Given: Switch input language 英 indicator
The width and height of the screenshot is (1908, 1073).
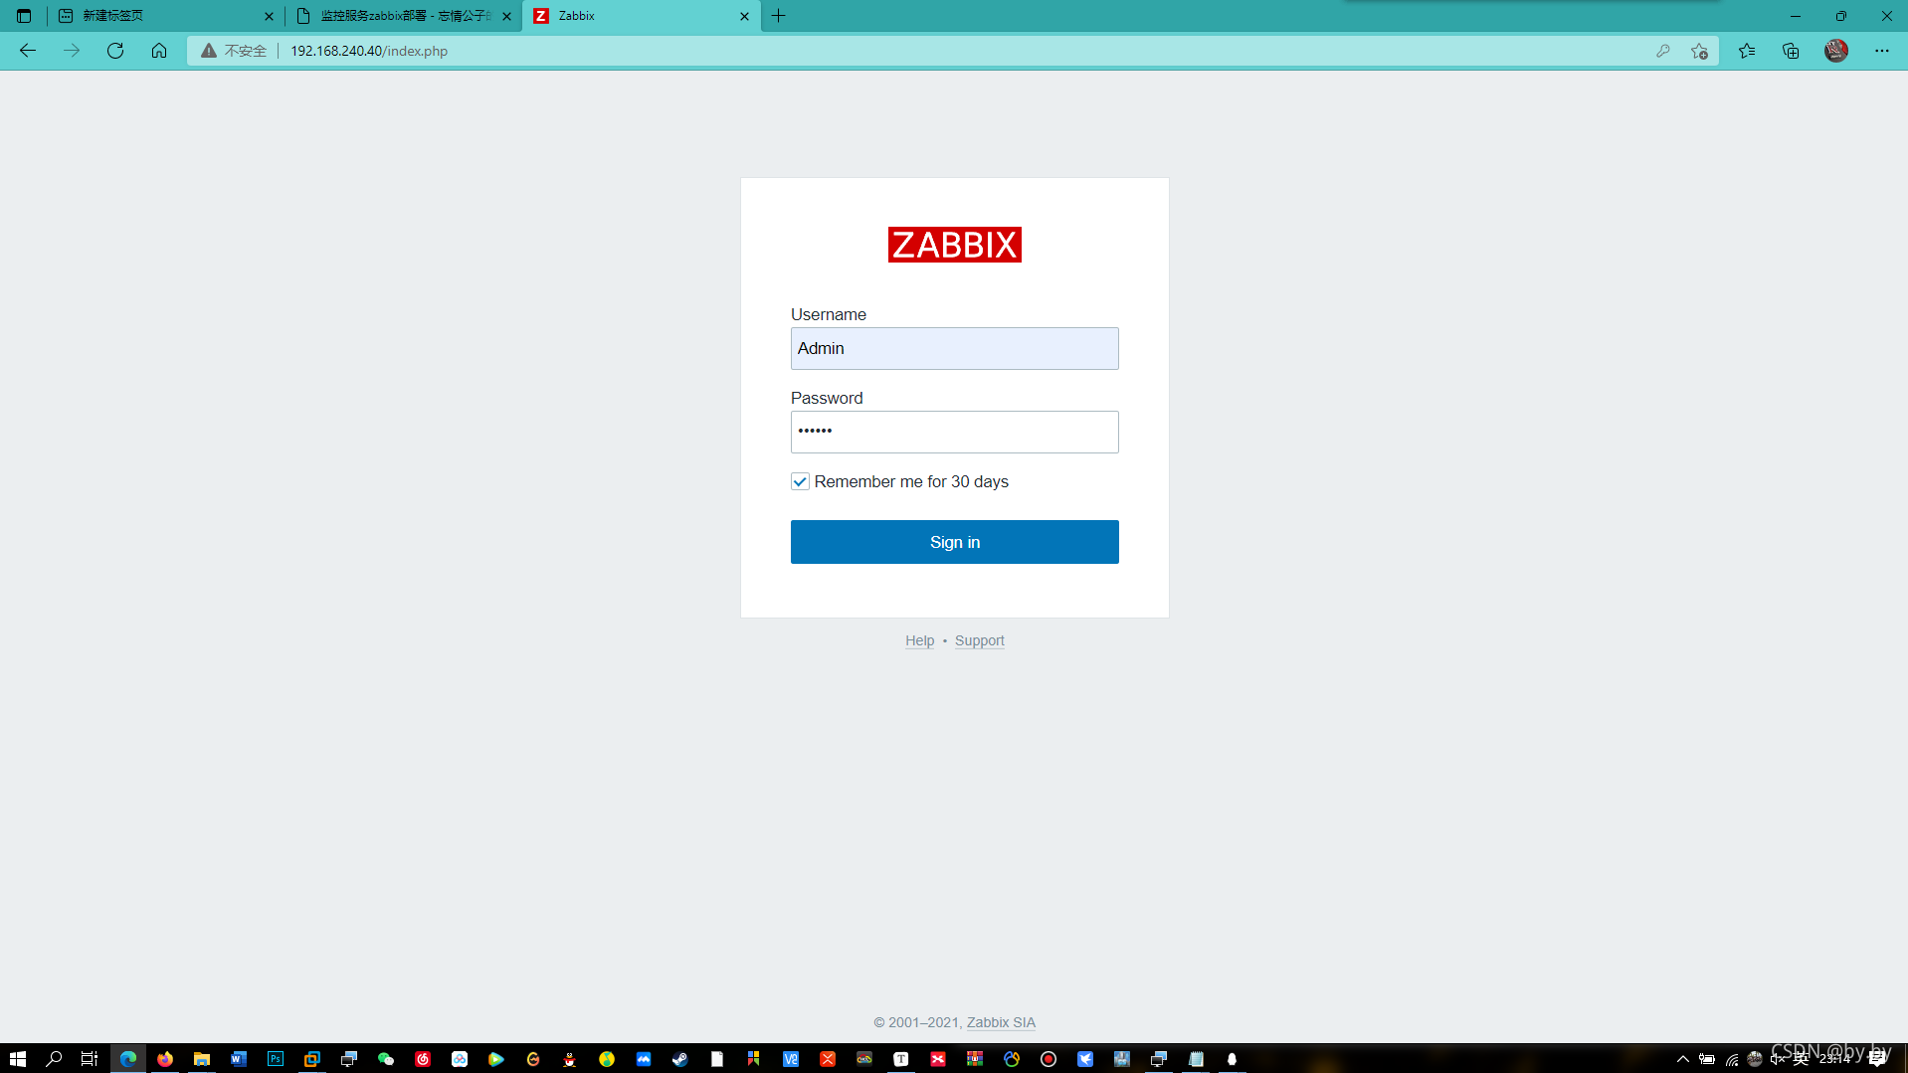Looking at the screenshot, I should (1801, 1059).
